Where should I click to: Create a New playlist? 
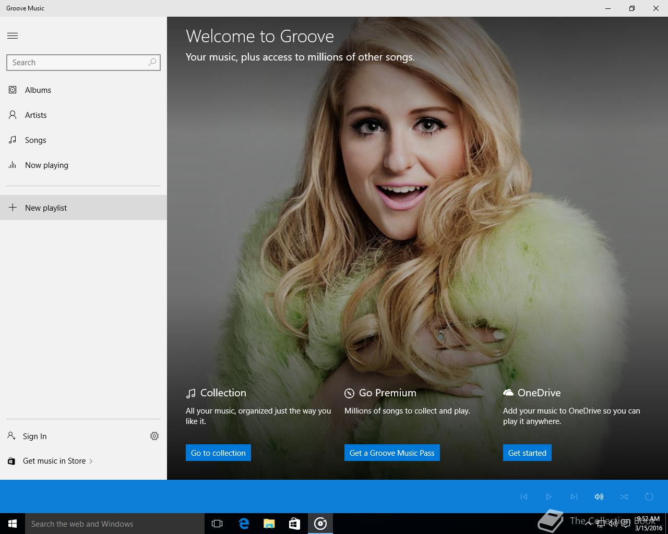tap(83, 208)
